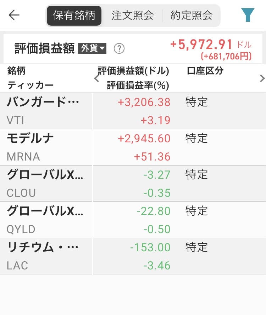The image size is (266, 315).
Task: Switch to the 約定照会 tab
Action: pos(192,15)
